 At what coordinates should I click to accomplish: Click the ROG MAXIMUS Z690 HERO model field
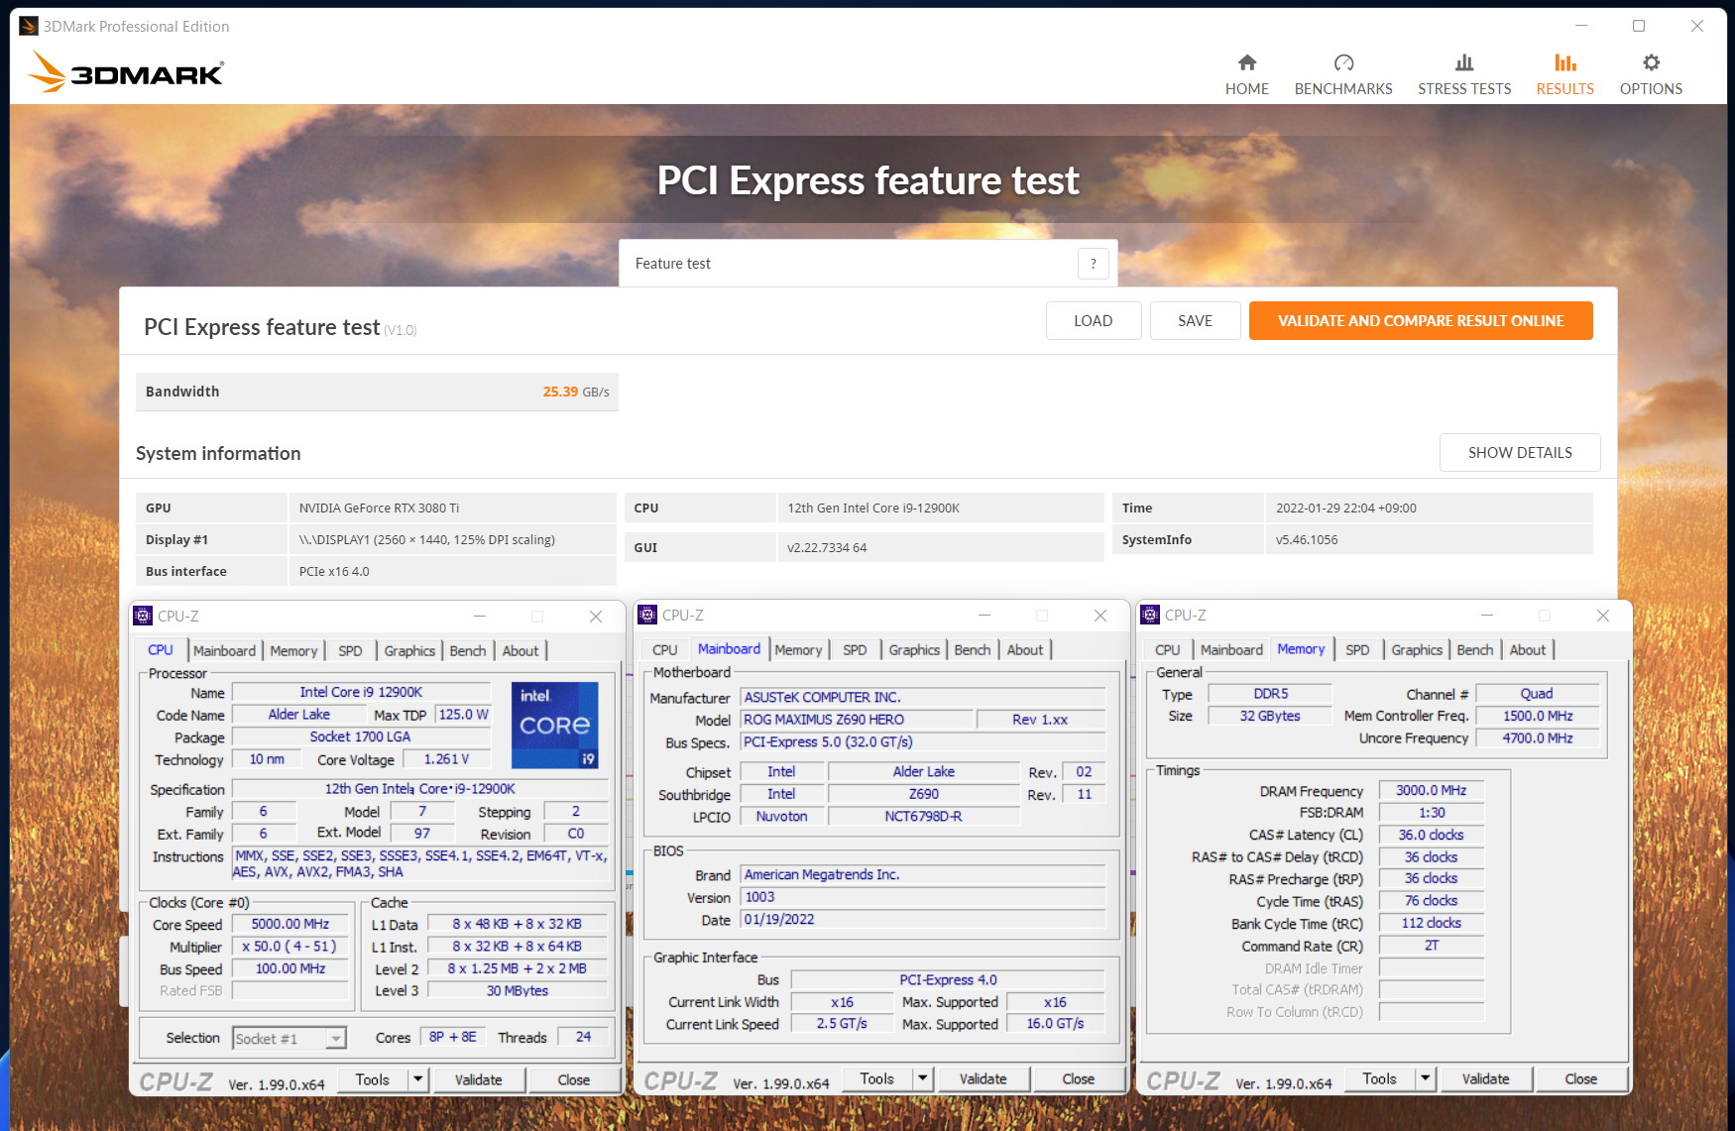click(857, 719)
